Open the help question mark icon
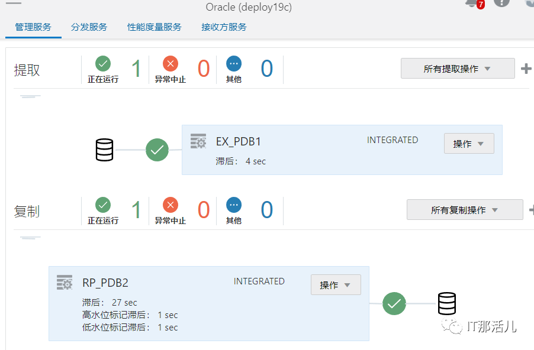Screen dimensions: 534x350 click(x=501, y=3)
